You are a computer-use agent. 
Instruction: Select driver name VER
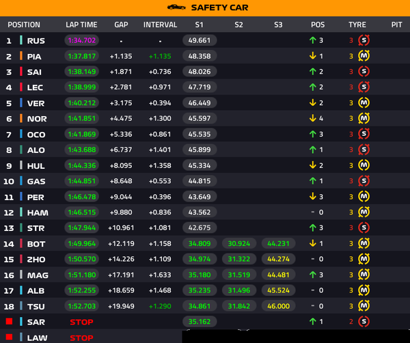36,103
